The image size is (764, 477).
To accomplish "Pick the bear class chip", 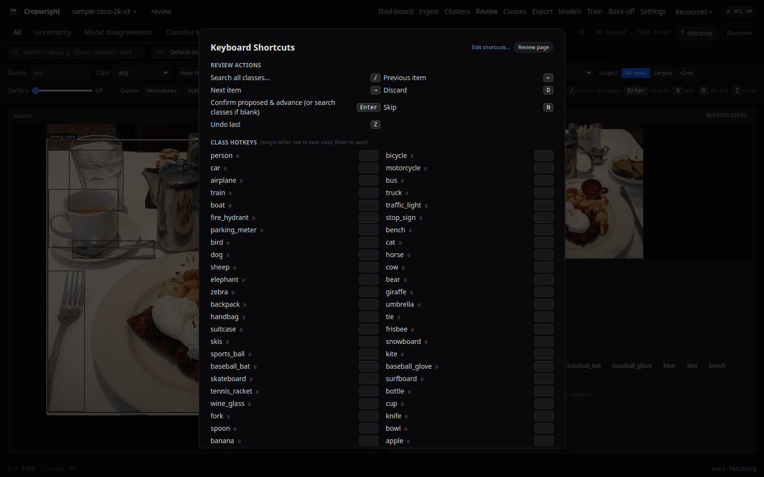I will [x=669, y=366].
